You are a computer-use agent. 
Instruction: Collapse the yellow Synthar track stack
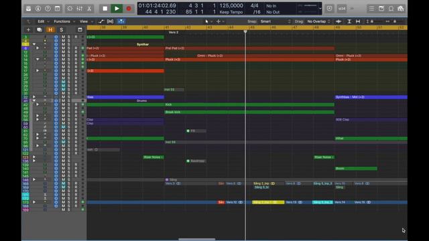click(x=34, y=44)
